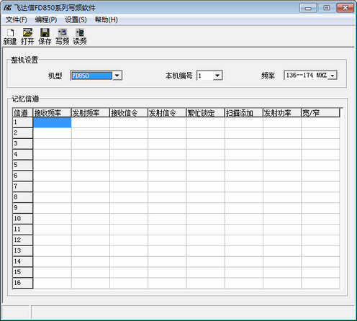
Task: Select channel row header 12
Action: tap(23, 240)
